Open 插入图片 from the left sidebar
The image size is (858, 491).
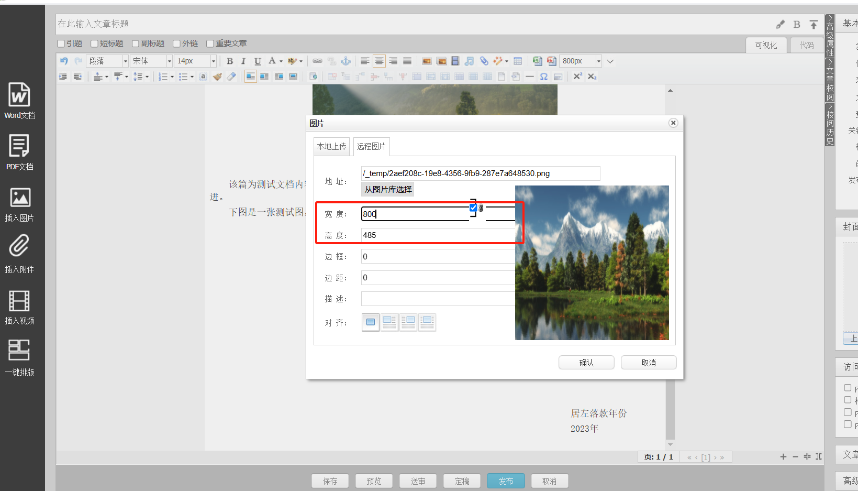coord(19,203)
